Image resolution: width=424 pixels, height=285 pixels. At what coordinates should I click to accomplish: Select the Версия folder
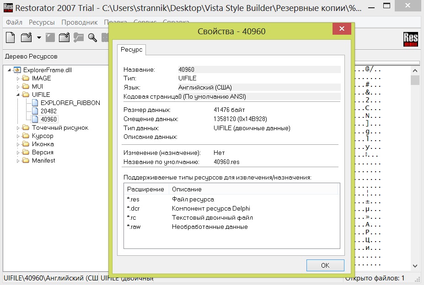(43, 153)
